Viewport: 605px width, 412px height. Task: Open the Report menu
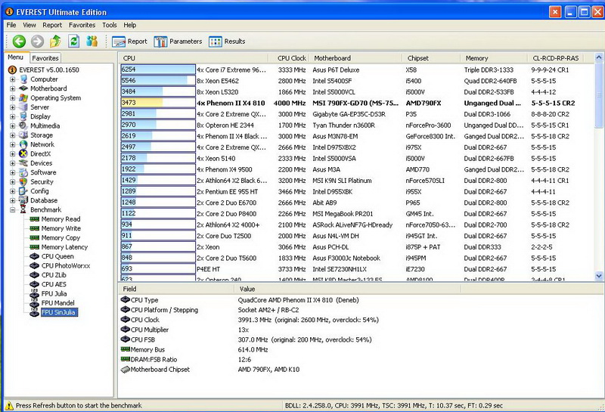coord(52,25)
